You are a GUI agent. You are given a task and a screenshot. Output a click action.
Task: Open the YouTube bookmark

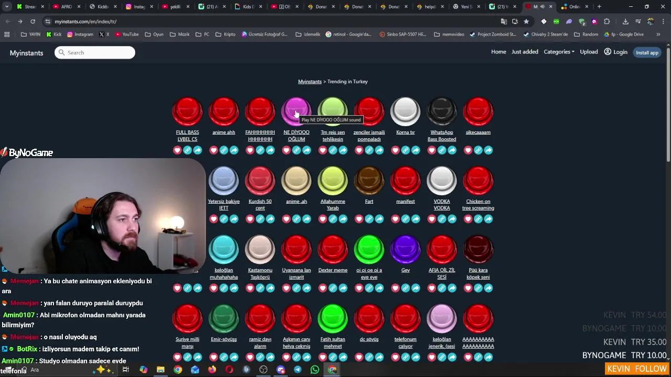click(127, 35)
